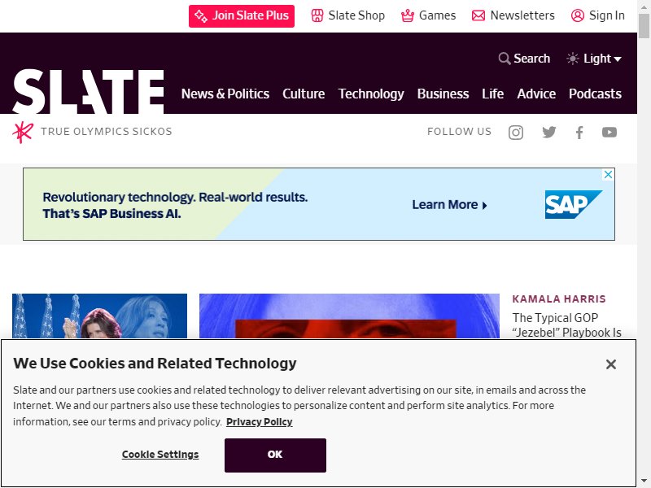Click the Kamala Harris category label
Screen dimensions: 651x488
click(559, 298)
